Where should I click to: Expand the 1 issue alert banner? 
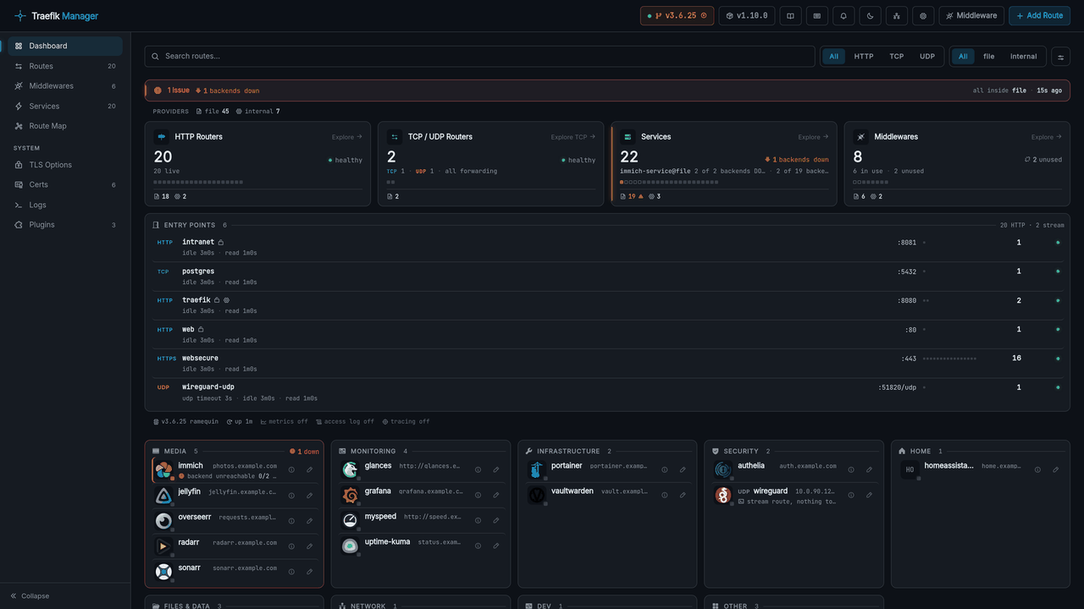click(607, 91)
